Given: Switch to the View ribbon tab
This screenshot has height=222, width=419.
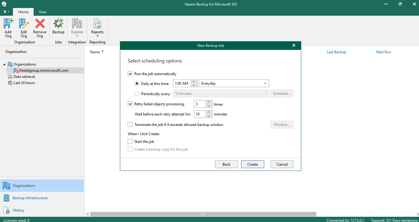Looking at the screenshot, I should coord(43,12).
